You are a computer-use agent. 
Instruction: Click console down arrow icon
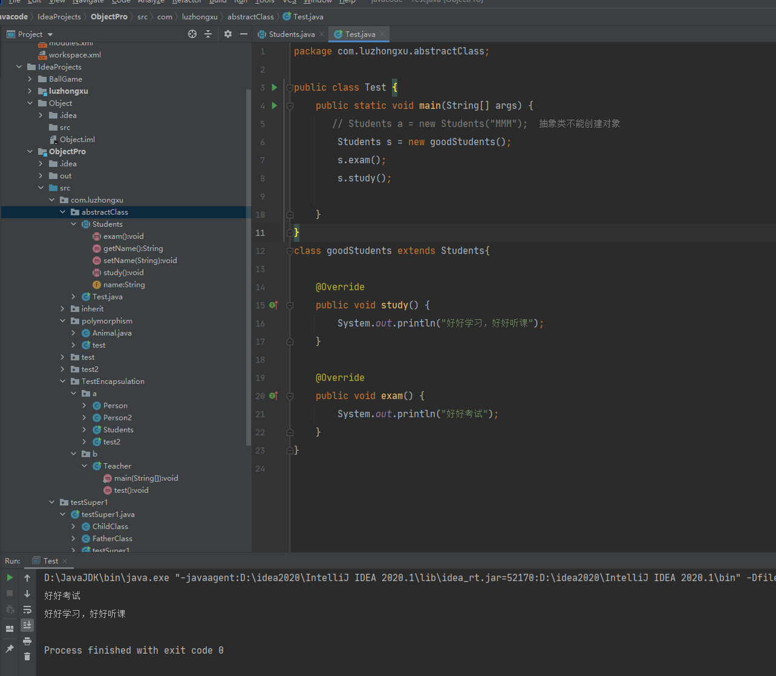(x=27, y=594)
